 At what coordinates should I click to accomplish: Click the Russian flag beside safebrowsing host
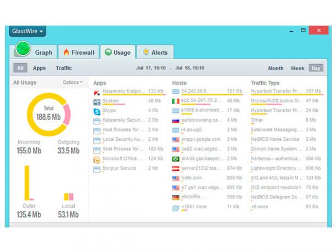click(x=176, y=121)
